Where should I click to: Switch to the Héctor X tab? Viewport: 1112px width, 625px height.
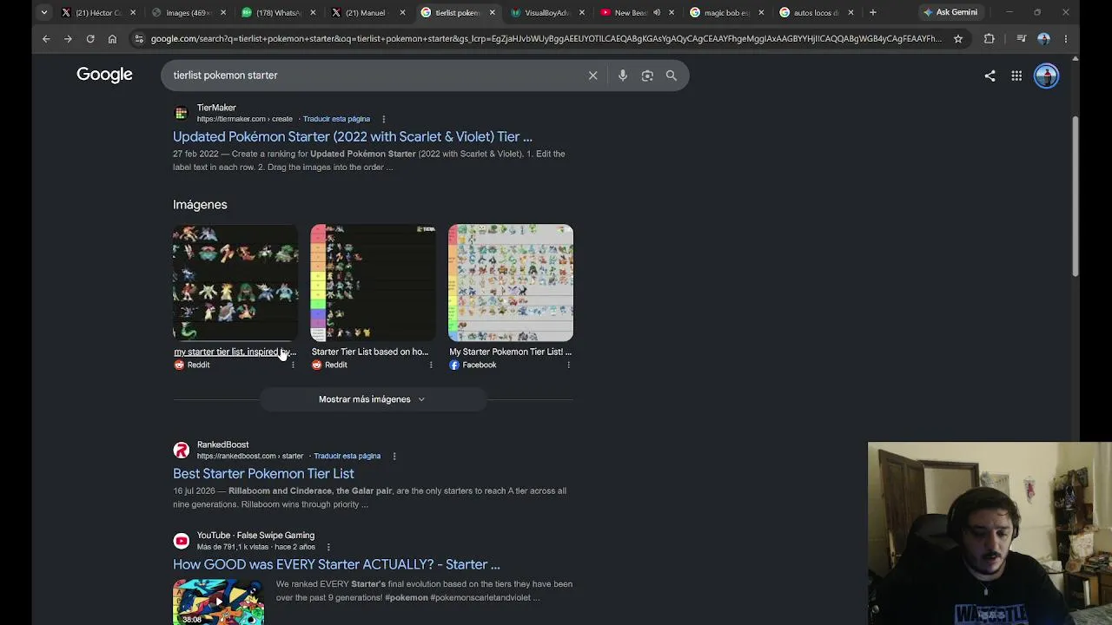98,12
